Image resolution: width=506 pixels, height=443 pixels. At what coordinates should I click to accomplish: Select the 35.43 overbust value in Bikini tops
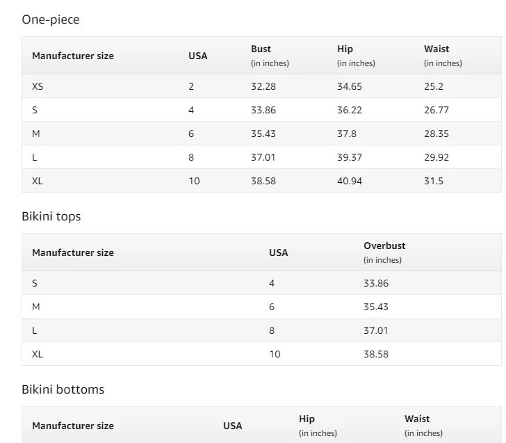(376, 307)
